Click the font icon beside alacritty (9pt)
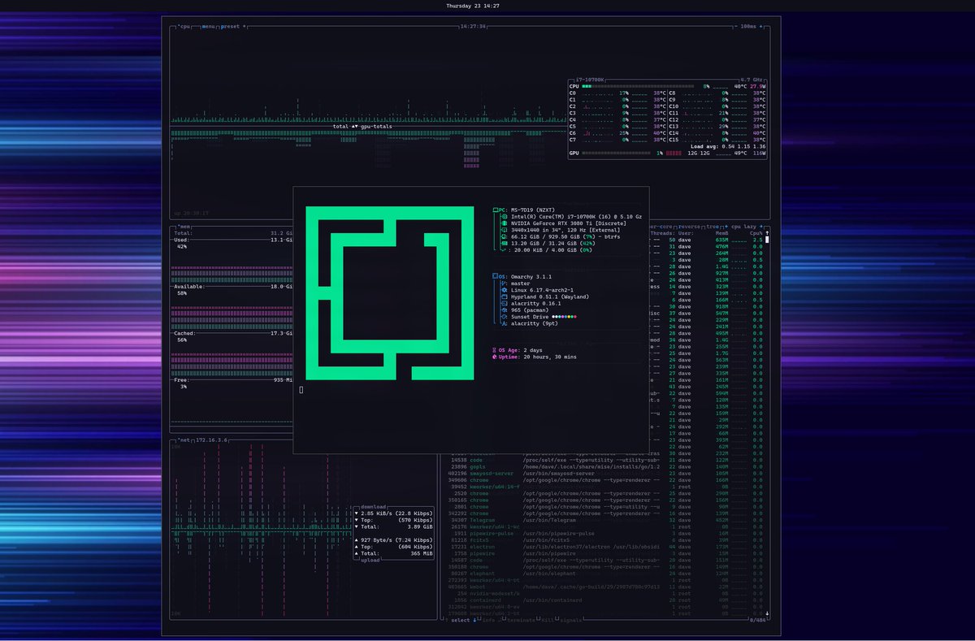The width and height of the screenshot is (975, 641). tap(504, 323)
